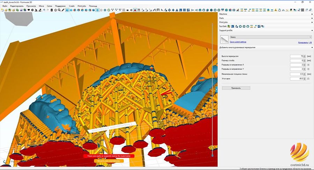Screen dimensions: 314x170
Task: Click the flag-shaped last icon in Tool Belt
Action: (x=263, y=26)
